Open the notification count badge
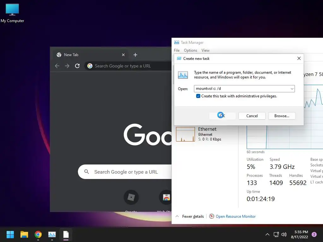 pyautogui.click(x=314, y=234)
